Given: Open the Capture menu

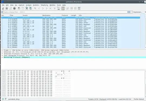Looking at the screenshot, I should pos(21,5).
